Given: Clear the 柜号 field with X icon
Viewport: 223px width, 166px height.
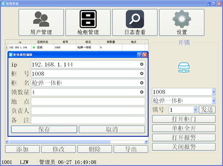Looking at the screenshot, I should point(142,73).
